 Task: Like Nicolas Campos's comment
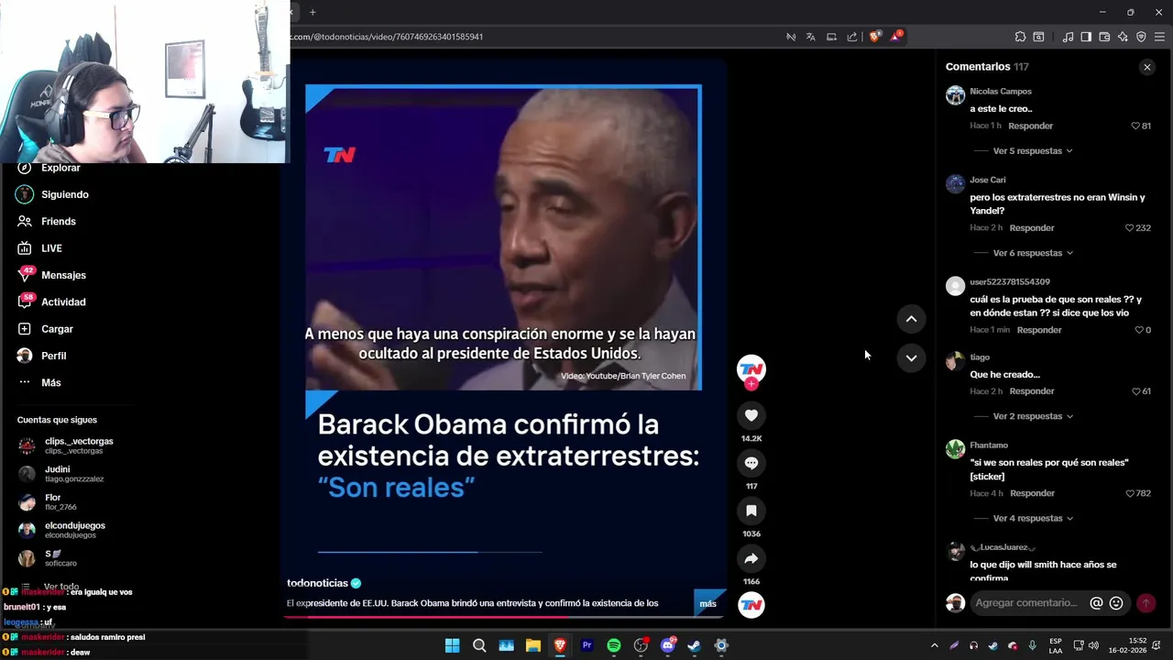point(1135,126)
